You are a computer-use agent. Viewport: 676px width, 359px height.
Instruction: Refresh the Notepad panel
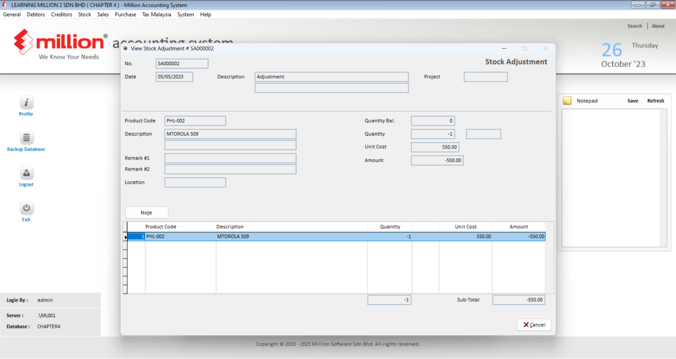pos(656,101)
